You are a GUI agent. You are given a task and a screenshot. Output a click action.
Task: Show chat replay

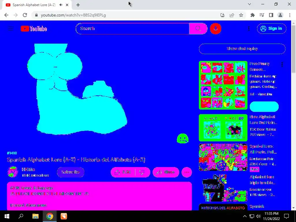(242, 49)
